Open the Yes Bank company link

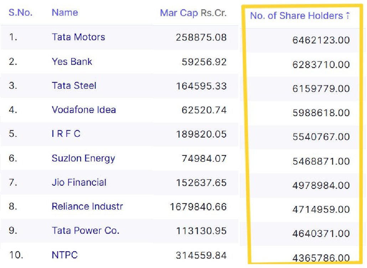[72, 62]
